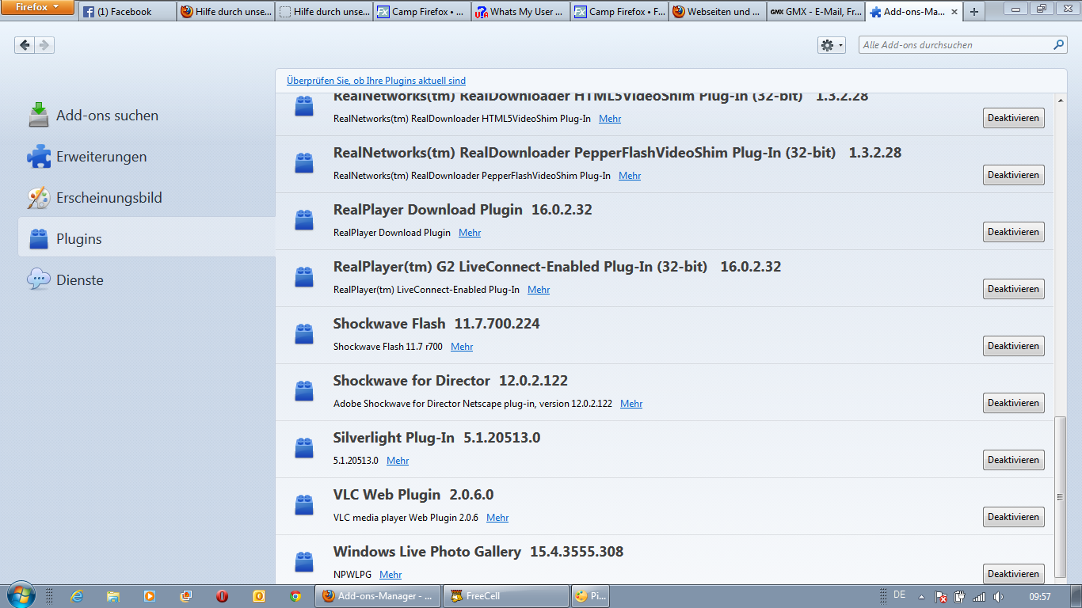Open the gear tools dropdown

(x=831, y=45)
